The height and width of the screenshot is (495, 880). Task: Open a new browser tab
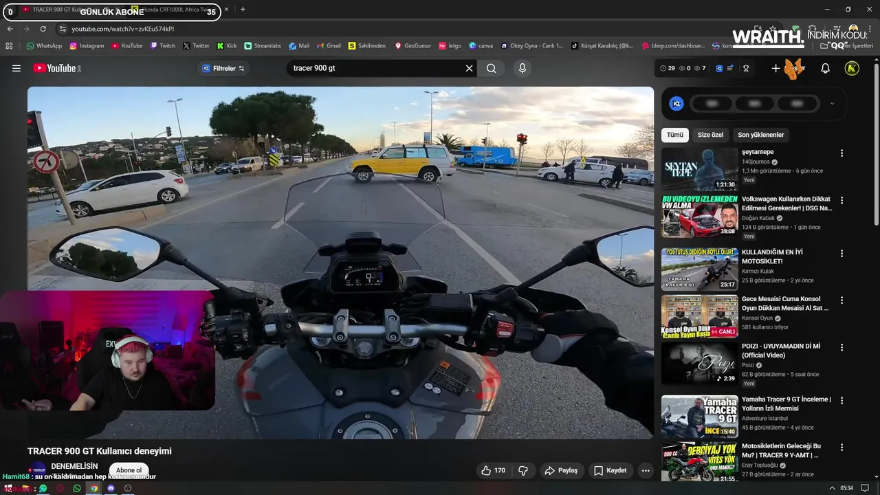(243, 10)
